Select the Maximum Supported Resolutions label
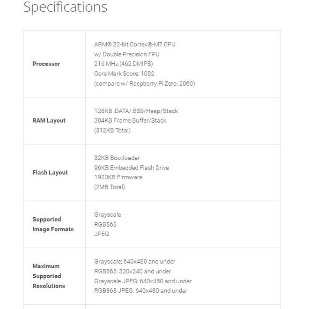Viewport: 309px width, 309px height. coord(49,276)
